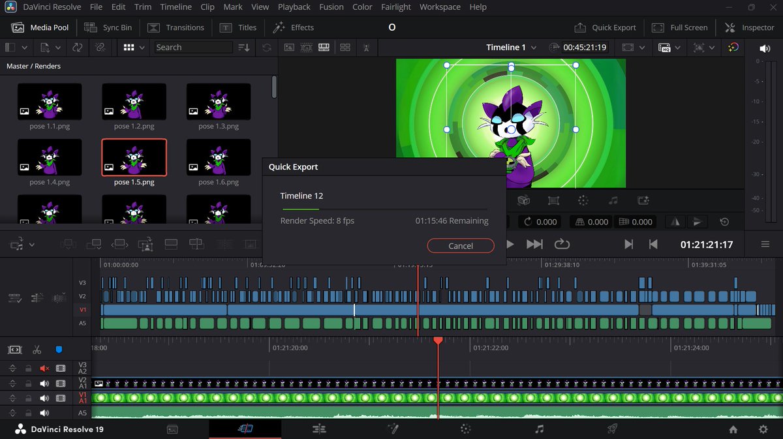
Task: Open the Inspector panel
Action: tap(749, 27)
